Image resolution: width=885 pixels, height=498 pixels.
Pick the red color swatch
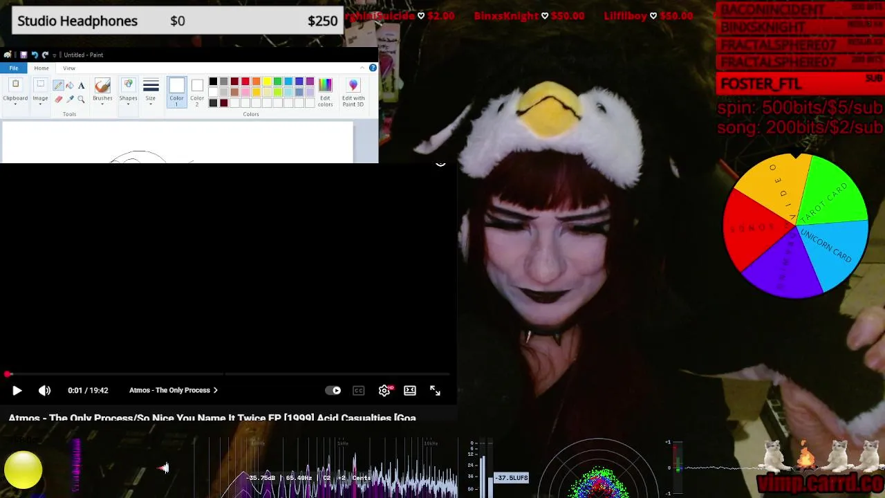click(x=245, y=82)
